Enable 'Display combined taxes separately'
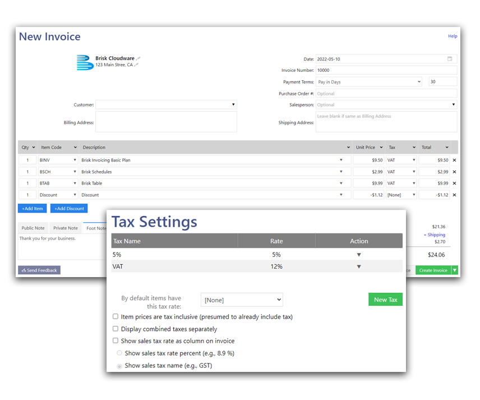480x400 pixels. click(x=116, y=329)
